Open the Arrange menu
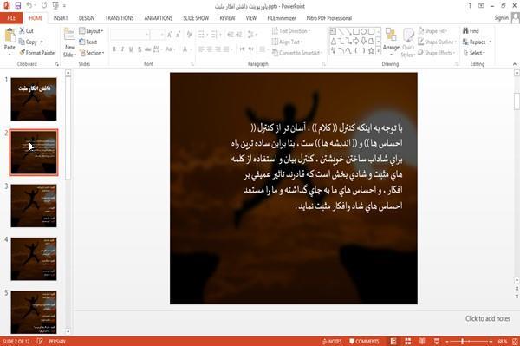Screen dimensions: 520x346 click(391, 42)
